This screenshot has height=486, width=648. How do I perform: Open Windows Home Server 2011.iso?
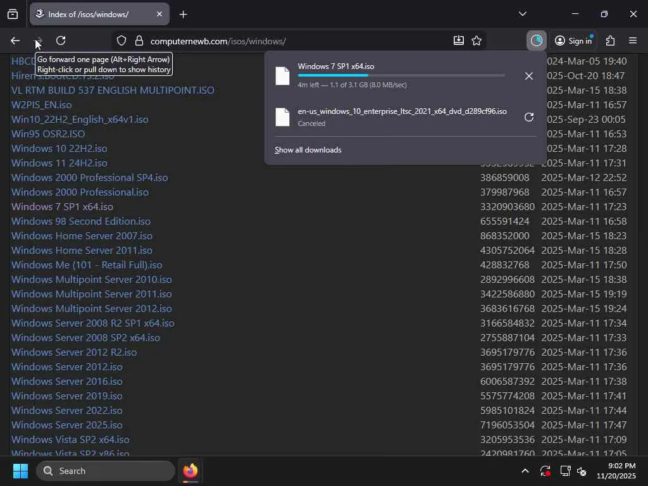pos(82,251)
